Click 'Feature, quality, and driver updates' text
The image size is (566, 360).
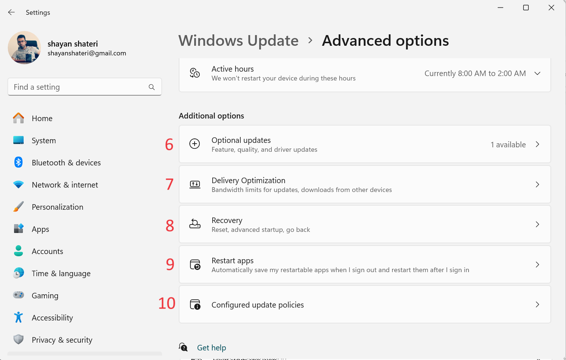(264, 150)
